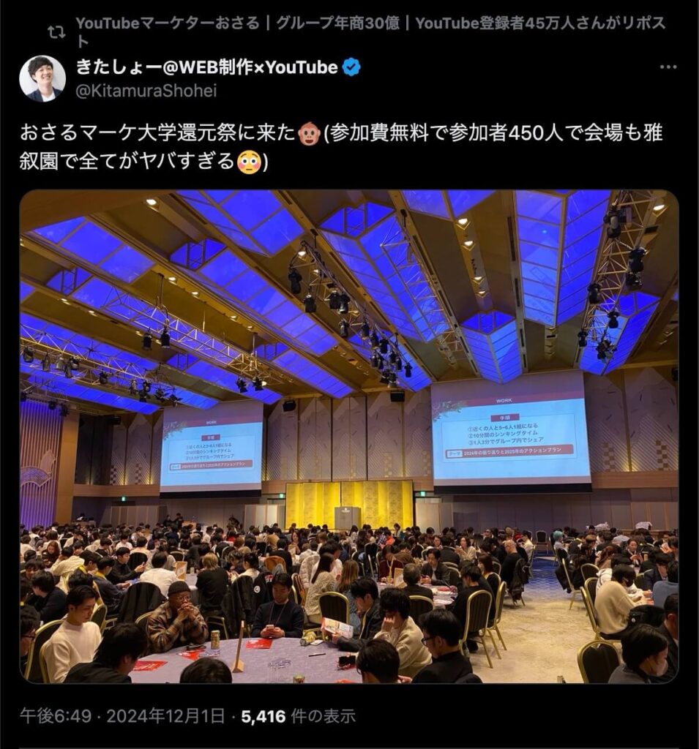
Task: Open the three-dot more options menu
Action: click(668, 67)
